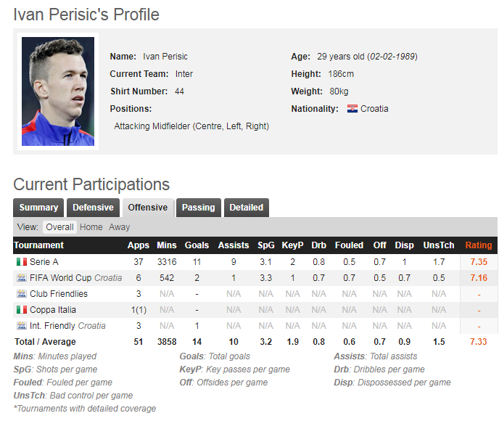Click the Serie A rating 7.35
This screenshot has width=499, height=437.
click(x=478, y=261)
